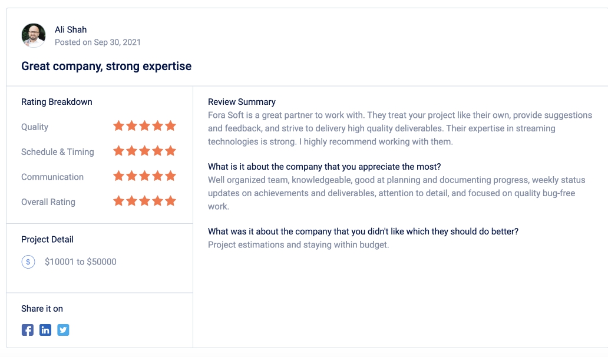The image size is (608, 357).
Task: Click the reviewer name Ali Shah
Action: tap(71, 30)
